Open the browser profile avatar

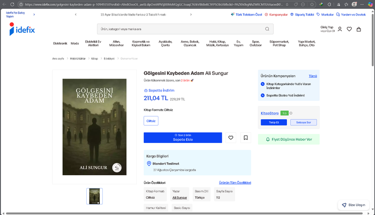pyautogui.click(x=354, y=4)
